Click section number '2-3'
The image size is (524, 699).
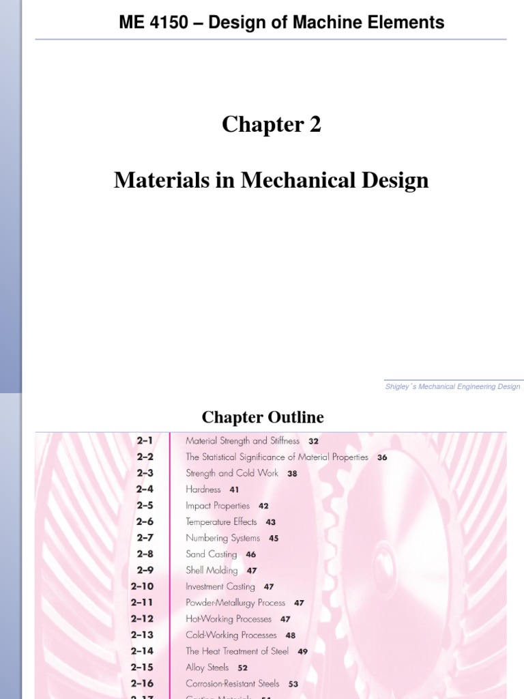145,472
